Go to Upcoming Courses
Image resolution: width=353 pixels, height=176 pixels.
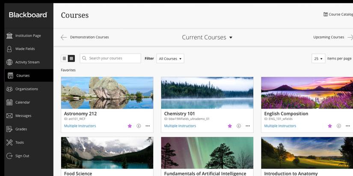click(329, 37)
